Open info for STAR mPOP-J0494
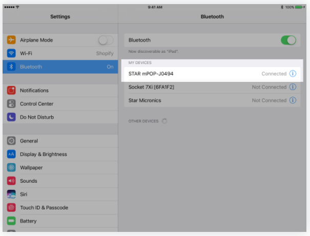310x236 pixels. [293, 74]
